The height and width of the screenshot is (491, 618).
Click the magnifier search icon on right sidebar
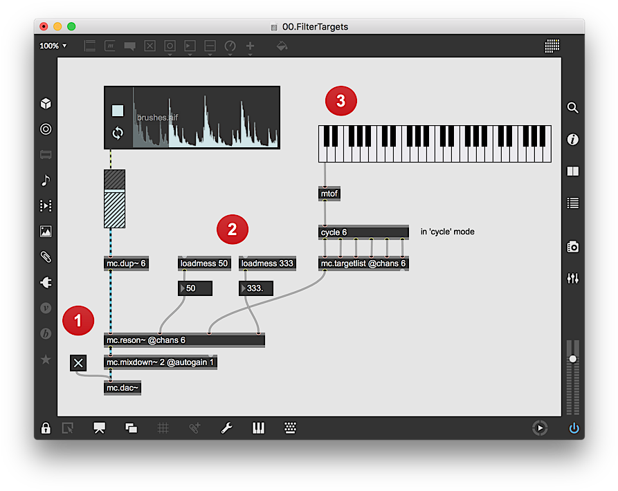(572, 108)
